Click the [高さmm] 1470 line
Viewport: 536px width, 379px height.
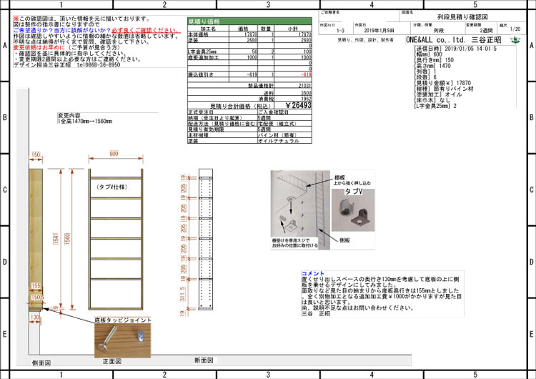432,66
